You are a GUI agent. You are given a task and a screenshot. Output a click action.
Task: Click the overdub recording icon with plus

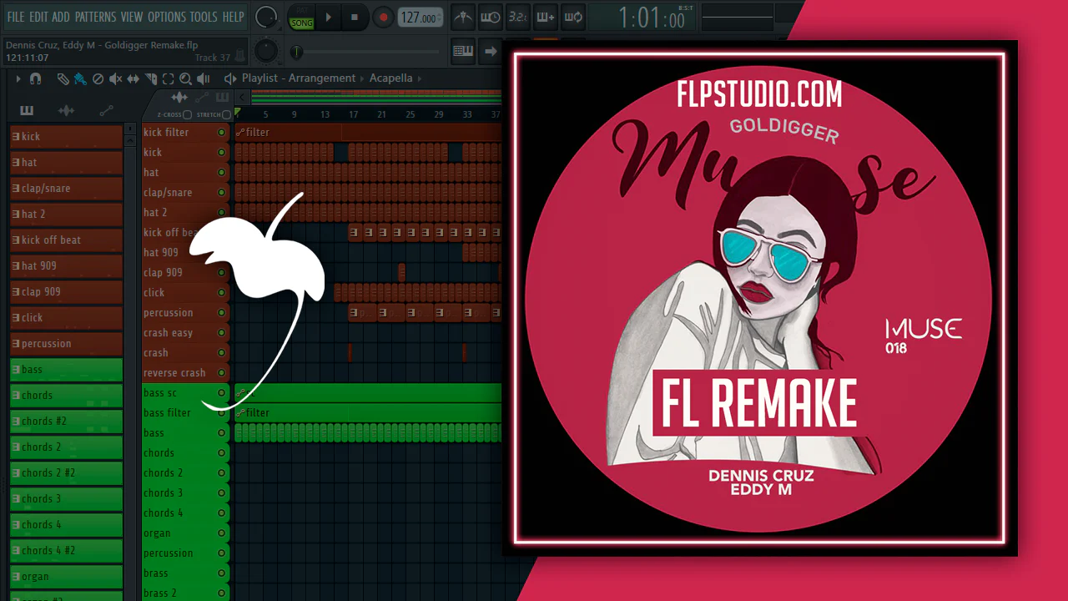(x=546, y=17)
